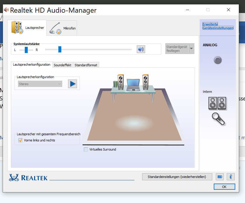Open the Standardformat tab
245x203 pixels.
pos(86,65)
